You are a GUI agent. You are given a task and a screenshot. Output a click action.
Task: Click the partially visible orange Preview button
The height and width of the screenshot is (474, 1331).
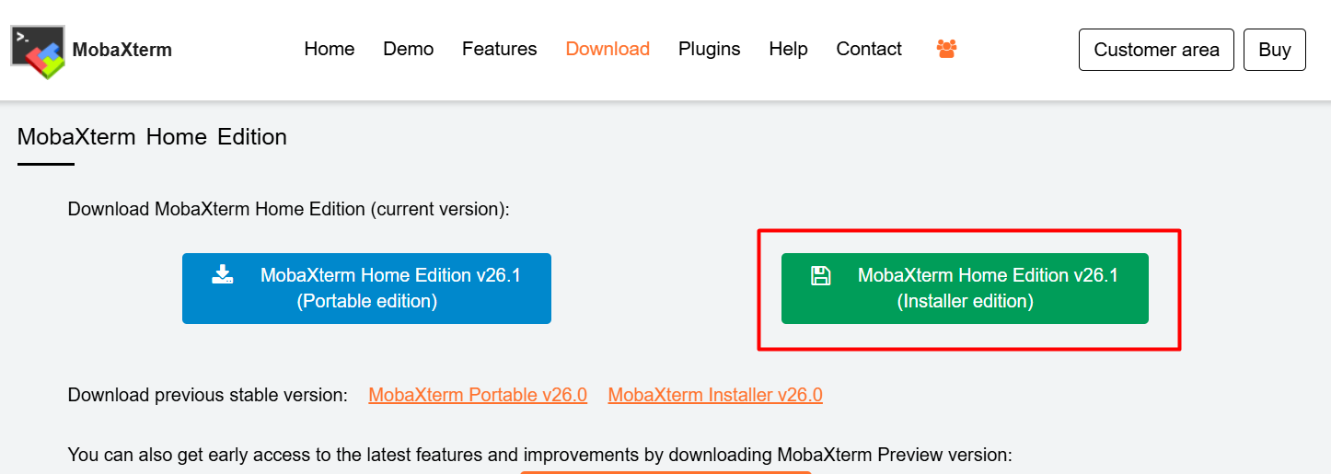[665, 472]
